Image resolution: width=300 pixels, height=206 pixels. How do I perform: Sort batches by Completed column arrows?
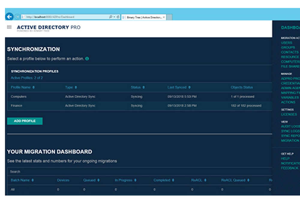click(173, 180)
